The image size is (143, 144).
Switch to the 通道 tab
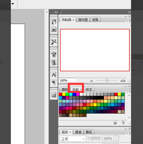coord(78,132)
